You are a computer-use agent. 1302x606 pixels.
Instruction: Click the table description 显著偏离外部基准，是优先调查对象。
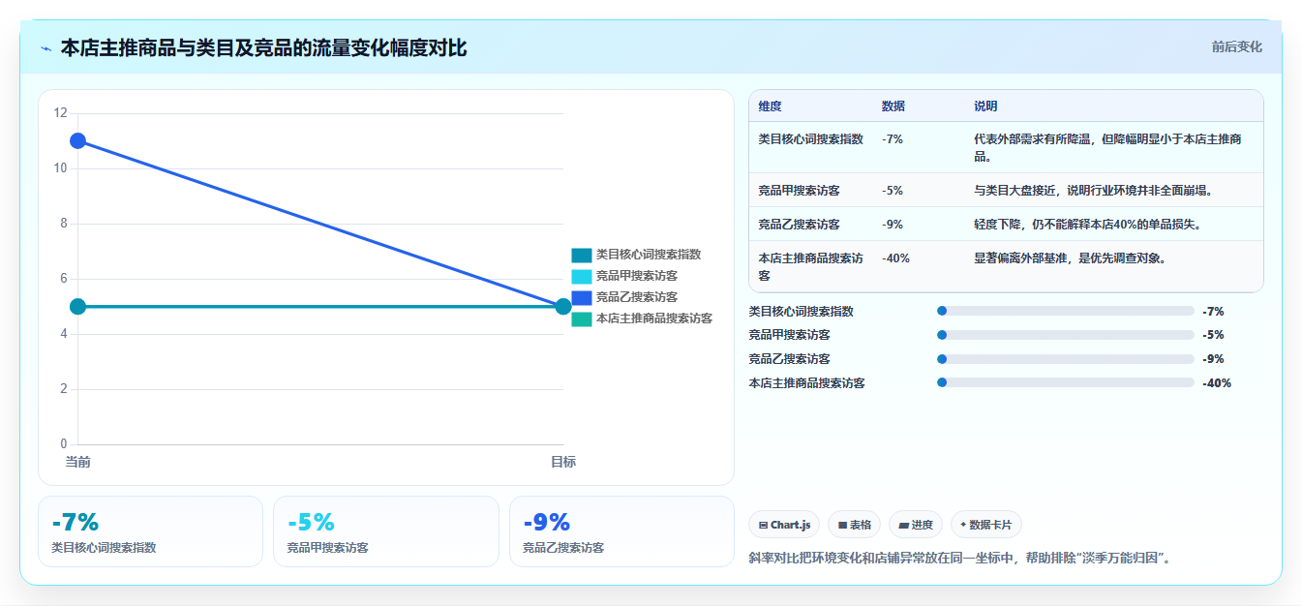point(1071,258)
